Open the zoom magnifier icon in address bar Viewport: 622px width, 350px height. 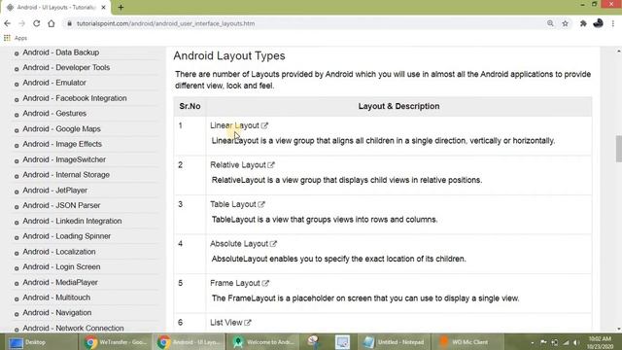[550, 23]
